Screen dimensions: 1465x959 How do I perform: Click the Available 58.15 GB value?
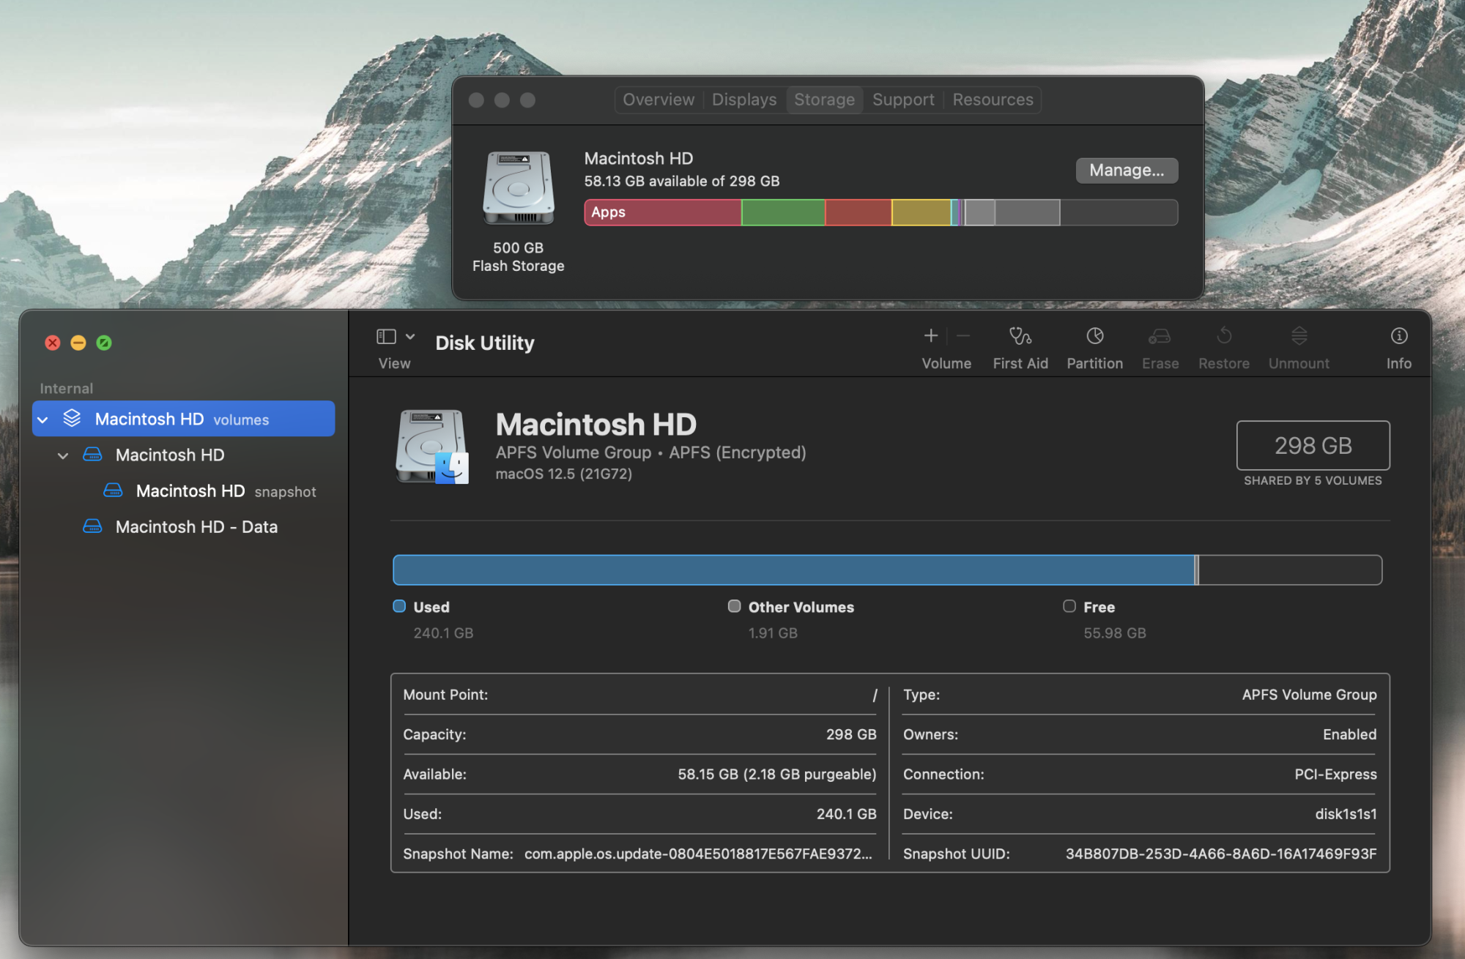tap(776, 774)
